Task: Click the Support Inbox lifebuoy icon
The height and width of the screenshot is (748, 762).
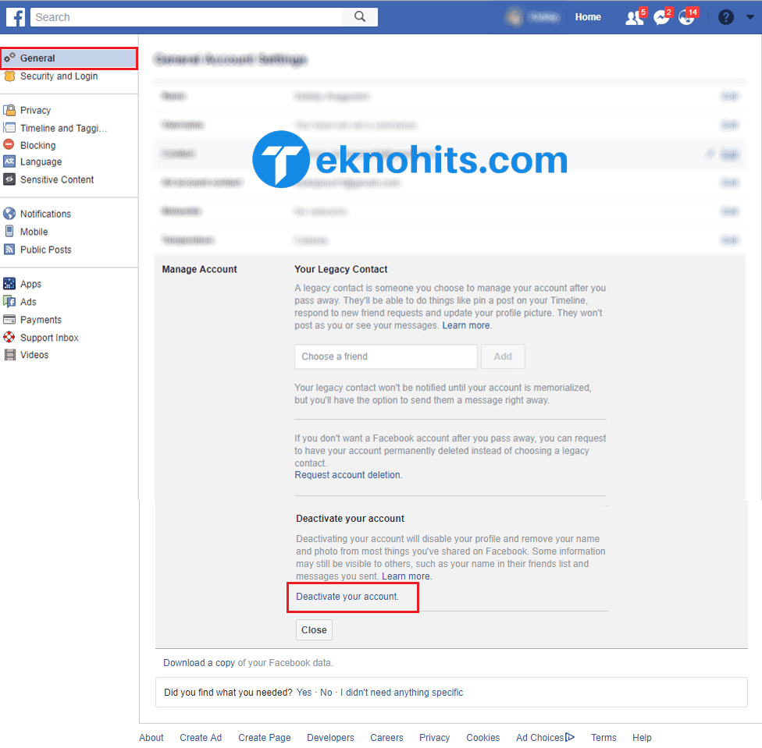Action: [9, 337]
